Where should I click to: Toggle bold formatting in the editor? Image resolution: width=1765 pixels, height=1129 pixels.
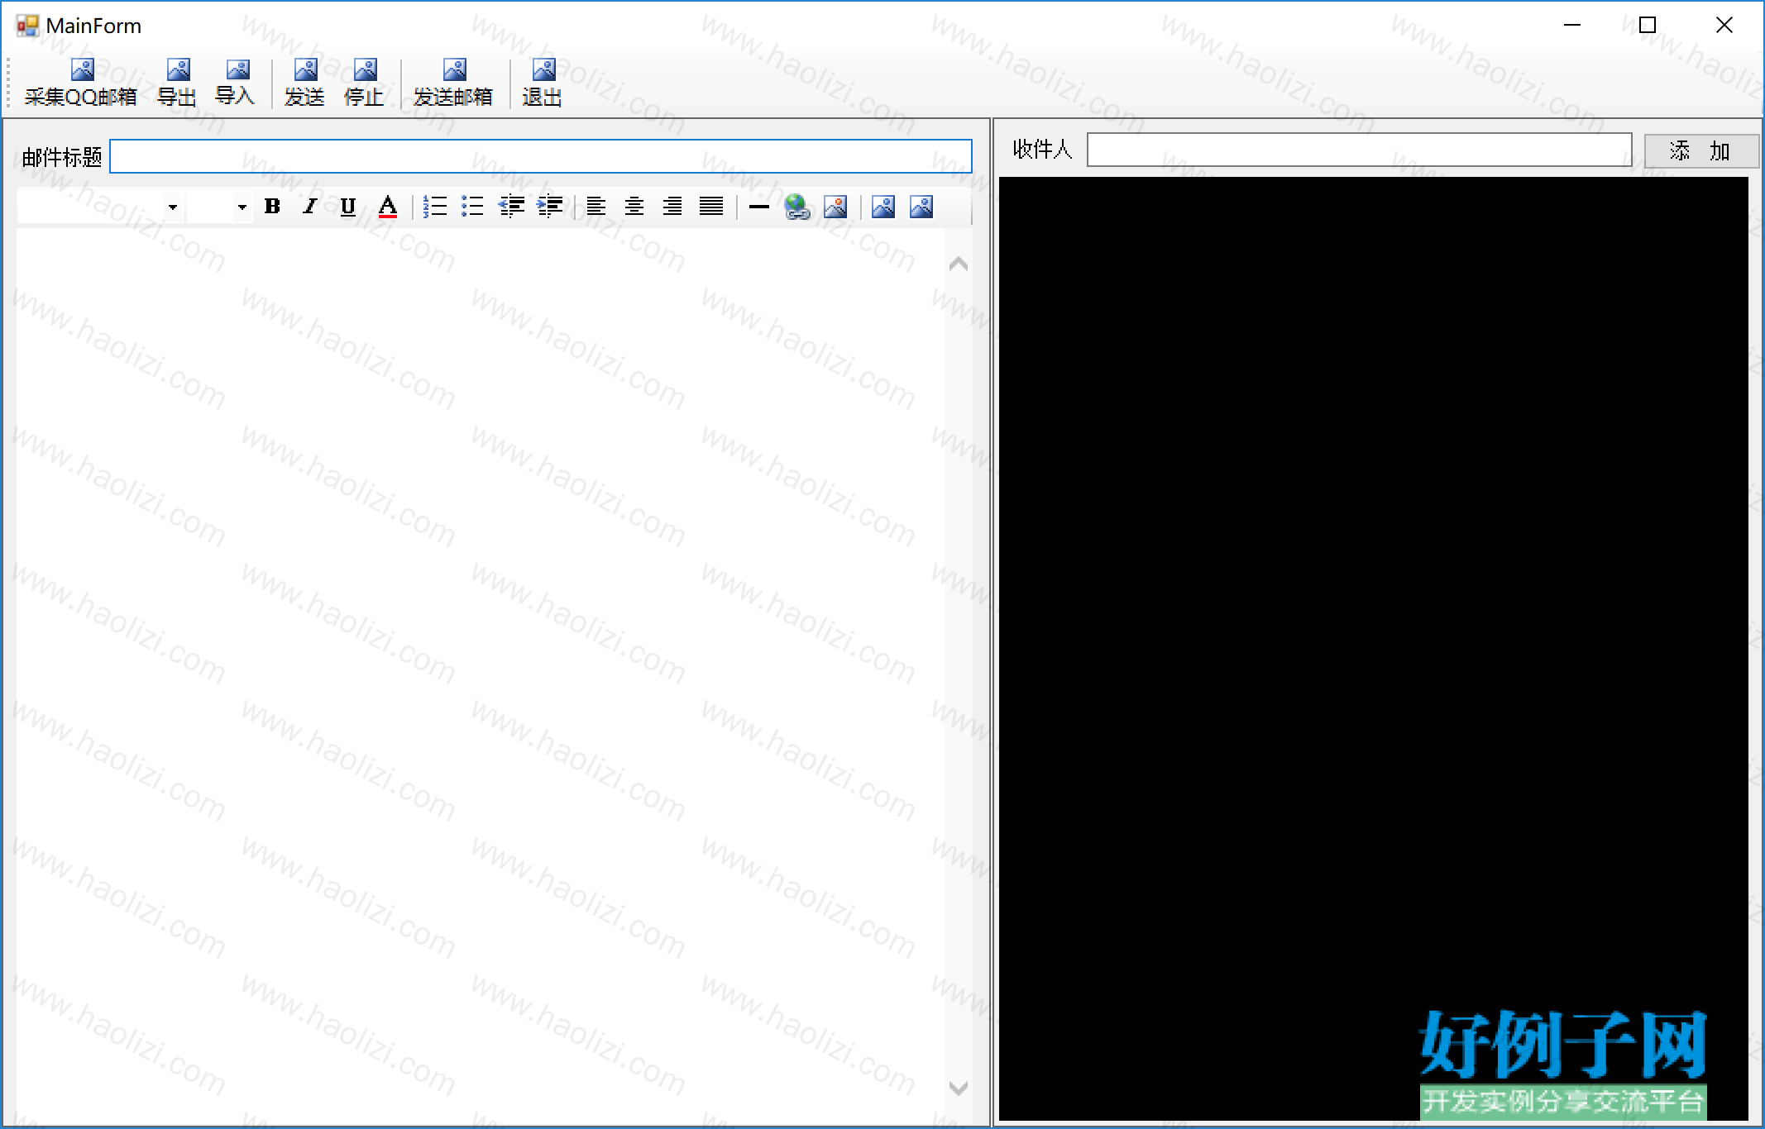(272, 207)
